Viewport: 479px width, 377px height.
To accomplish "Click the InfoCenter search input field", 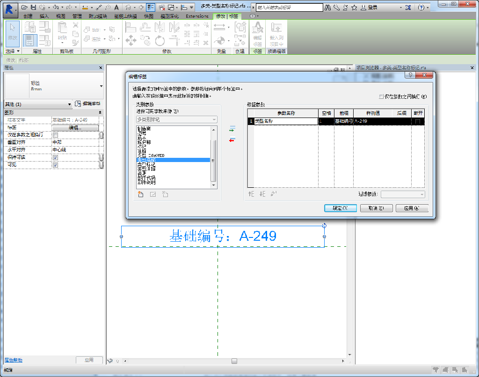I will click(x=289, y=7).
